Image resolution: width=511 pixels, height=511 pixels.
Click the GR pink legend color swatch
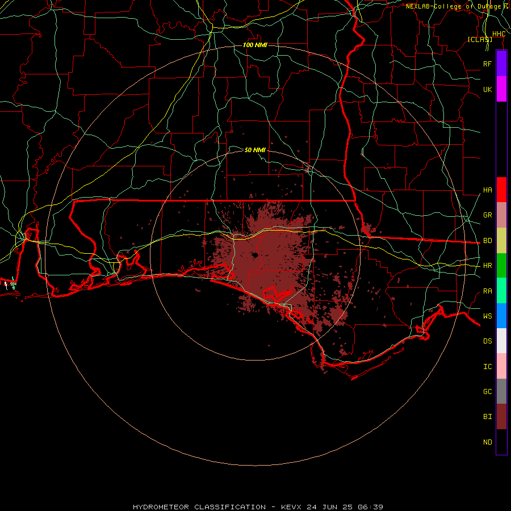coord(501,215)
